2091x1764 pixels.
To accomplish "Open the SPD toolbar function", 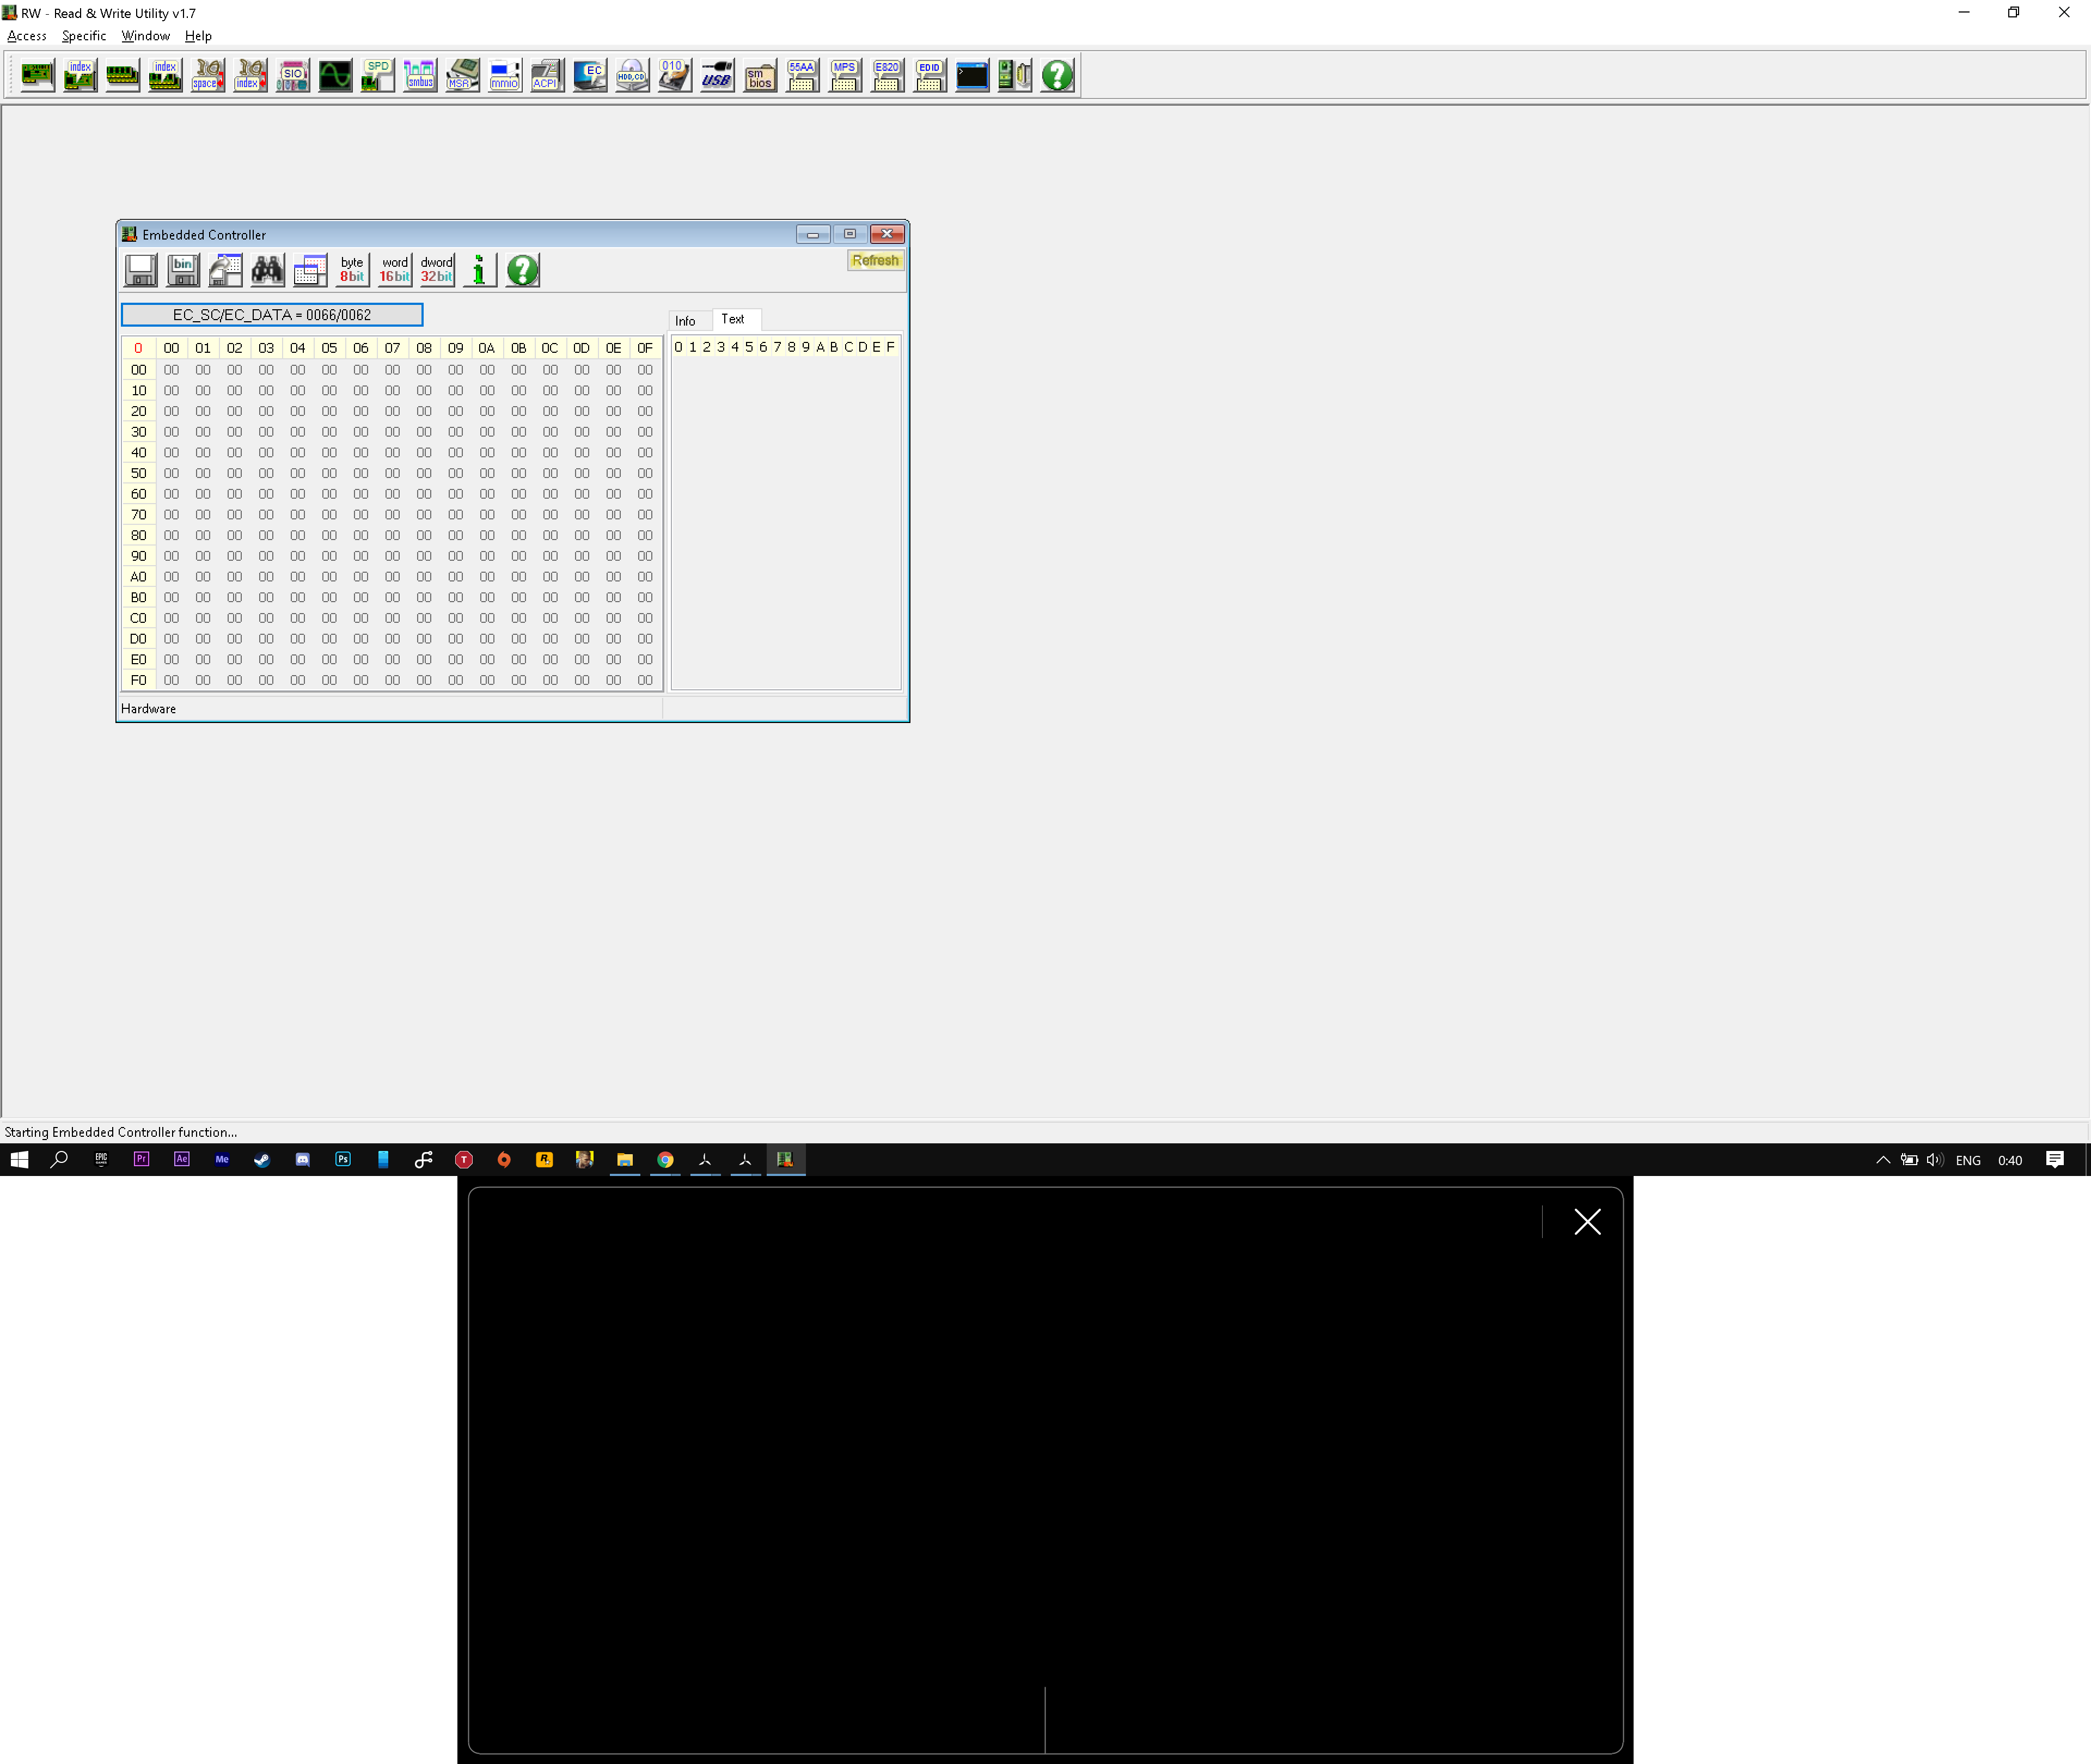I will coord(378,75).
